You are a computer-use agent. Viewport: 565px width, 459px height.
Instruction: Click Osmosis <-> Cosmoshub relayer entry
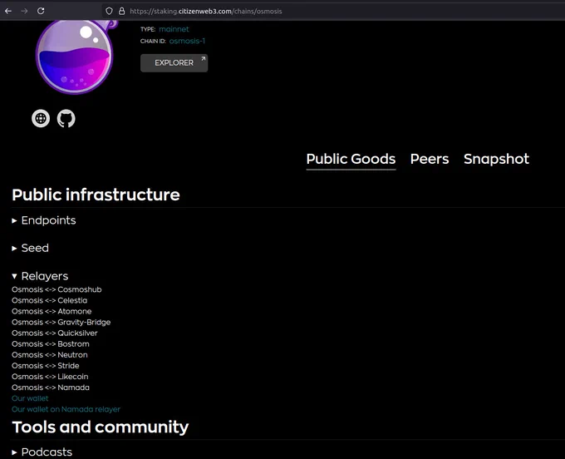(x=56, y=289)
